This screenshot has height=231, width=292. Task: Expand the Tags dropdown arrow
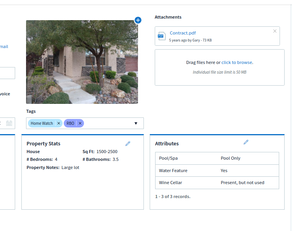(136, 123)
